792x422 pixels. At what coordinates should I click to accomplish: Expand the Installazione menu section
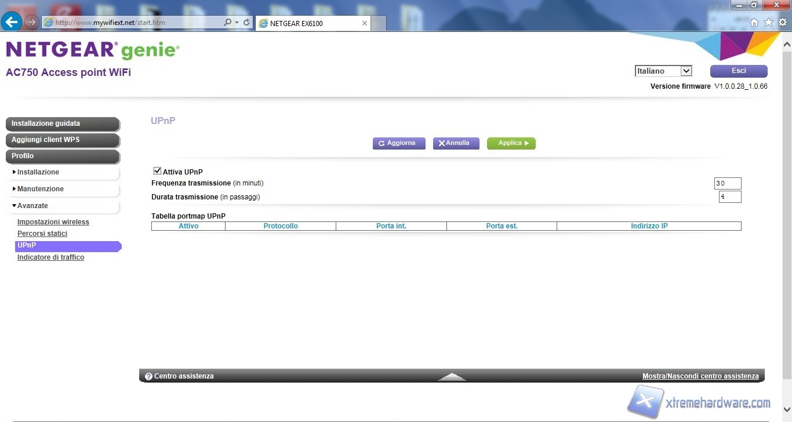[38, 172]
